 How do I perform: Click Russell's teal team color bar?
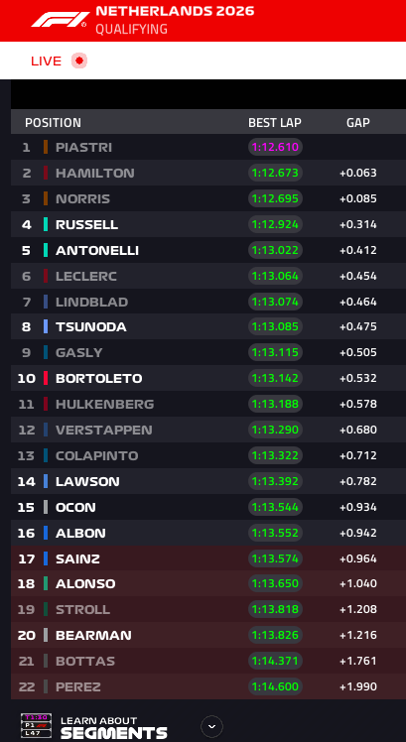pos(46,224)
